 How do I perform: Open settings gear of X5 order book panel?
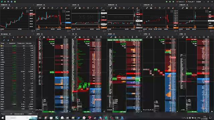(76, 34)
